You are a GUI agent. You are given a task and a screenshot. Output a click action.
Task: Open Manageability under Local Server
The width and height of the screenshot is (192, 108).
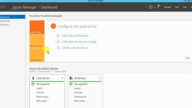pyautogui.click(x=43, y=84)
